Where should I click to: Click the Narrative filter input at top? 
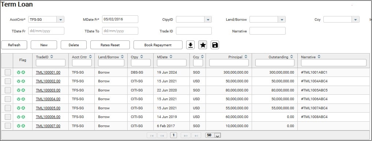coord(268,31)
